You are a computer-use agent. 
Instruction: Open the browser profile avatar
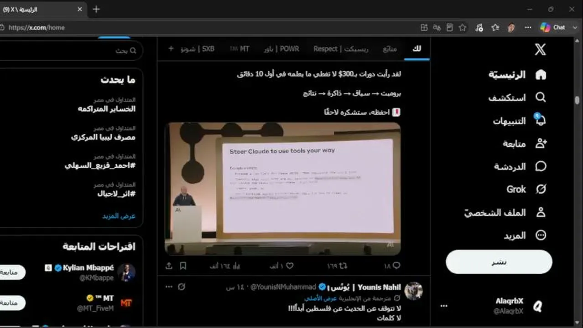click(x=511, y=27)
